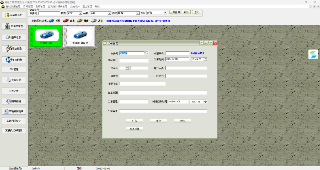
Task: Select the 浙G130 马自达 vehicle card
Action: point(79,37)
